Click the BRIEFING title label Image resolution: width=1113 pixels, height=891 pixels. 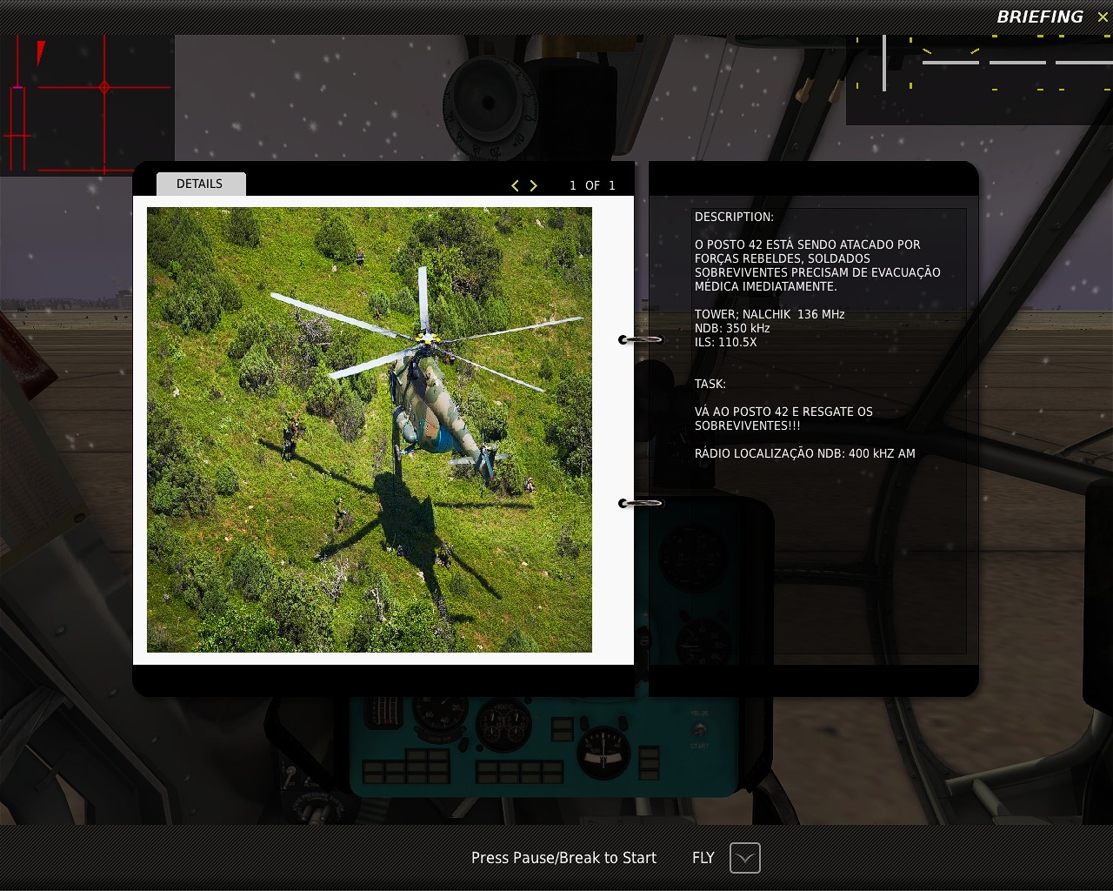click(1039, 17)
